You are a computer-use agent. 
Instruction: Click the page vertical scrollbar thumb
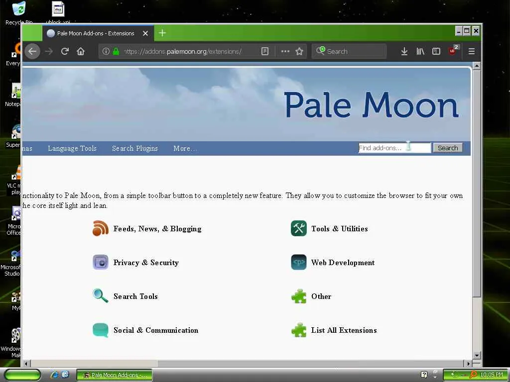pyautogui.click(x=477, y=183)
